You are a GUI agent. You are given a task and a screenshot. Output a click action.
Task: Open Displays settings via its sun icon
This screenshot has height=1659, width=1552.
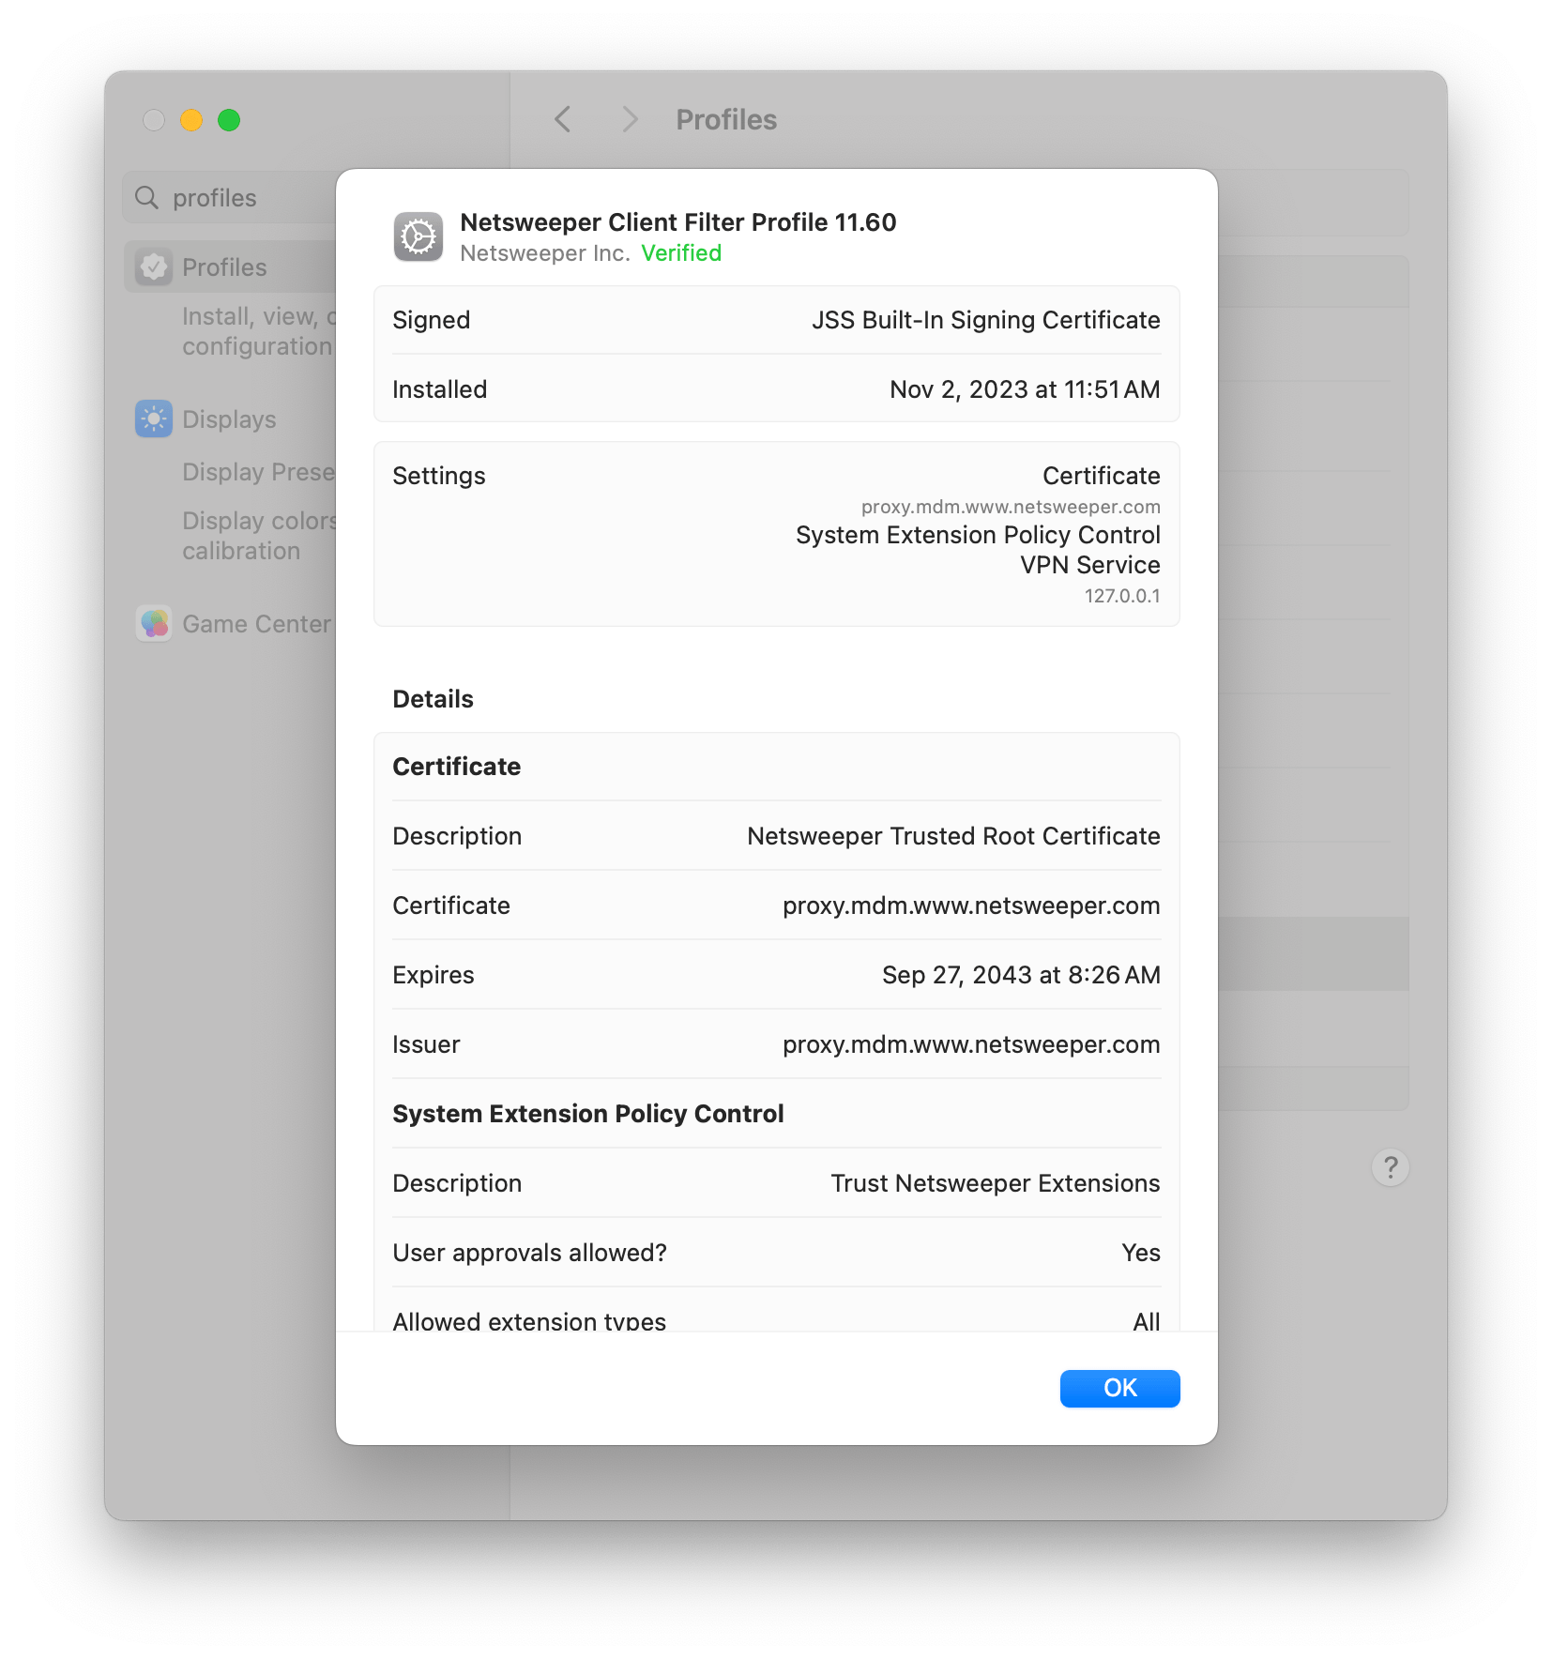point(153,419)
